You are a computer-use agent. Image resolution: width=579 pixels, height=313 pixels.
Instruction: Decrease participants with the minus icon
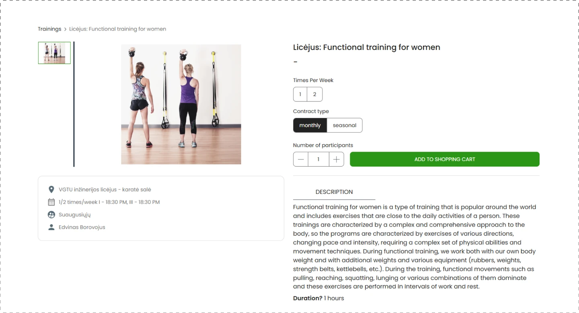point(301,159)
